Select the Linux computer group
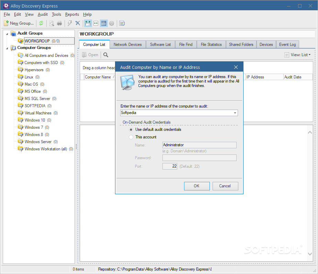318x274 pixels. [x=29, y=77]
